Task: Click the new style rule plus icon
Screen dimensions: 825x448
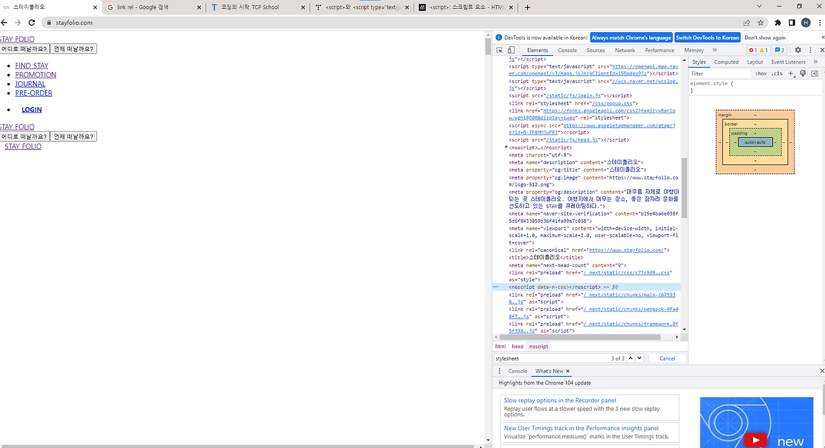Action: [x=791, y=73]
